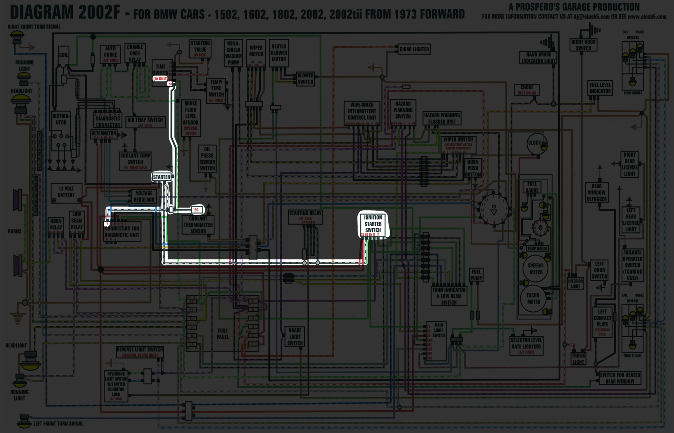
Task: Click the Fuel Gauge in instrument cluster
Action: tap(532, 187)
